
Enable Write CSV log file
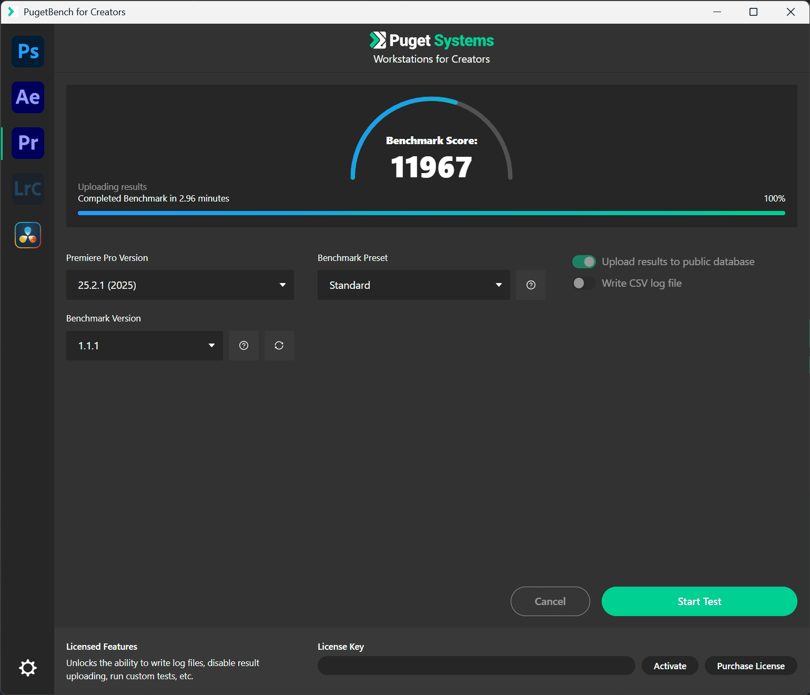583,283
